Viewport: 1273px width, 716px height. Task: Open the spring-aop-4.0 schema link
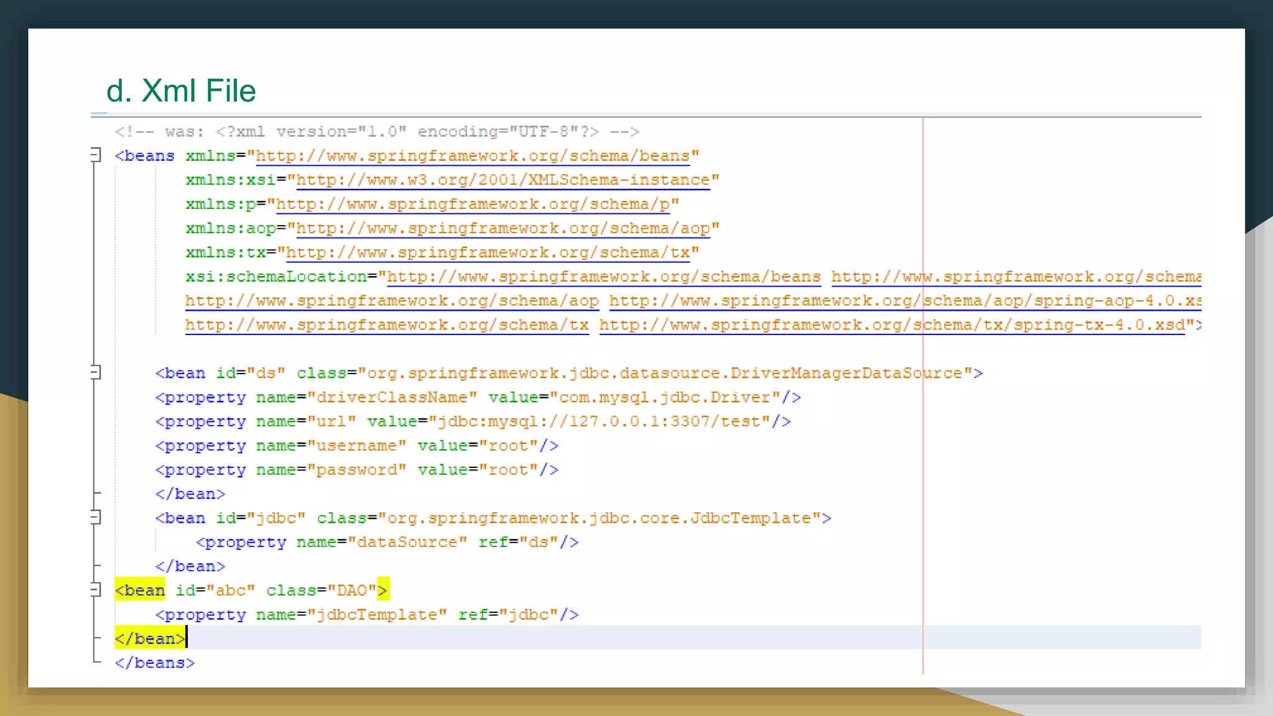pos(904,301)
